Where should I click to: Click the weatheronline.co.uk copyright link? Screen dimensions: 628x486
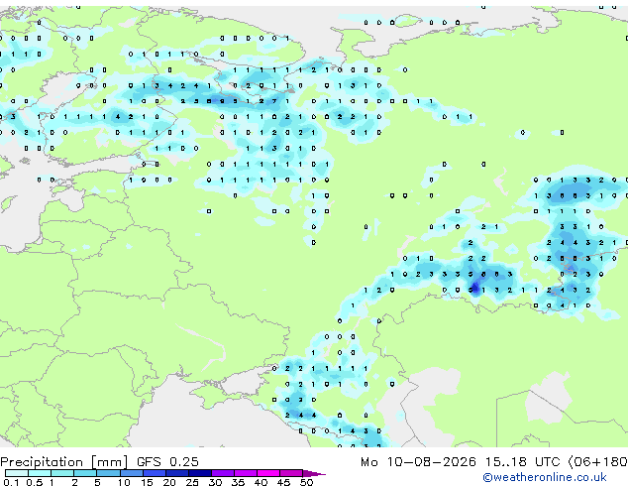(x=545, y=477)
